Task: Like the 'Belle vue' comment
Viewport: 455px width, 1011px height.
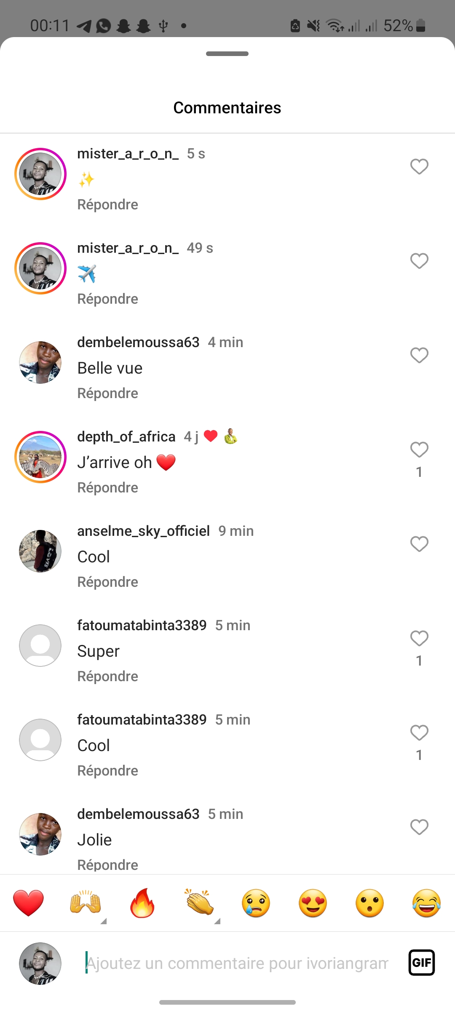Action: point(419,355)
